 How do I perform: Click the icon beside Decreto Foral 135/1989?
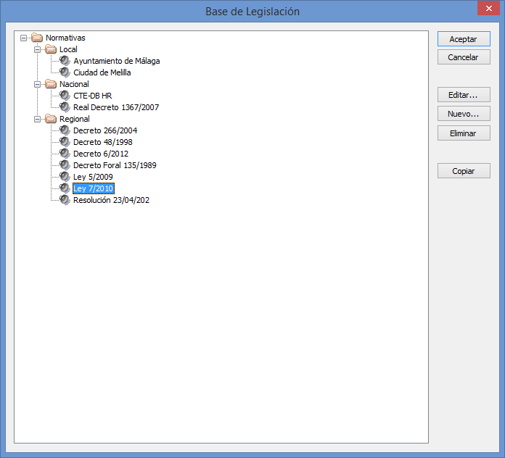point(65,165)
